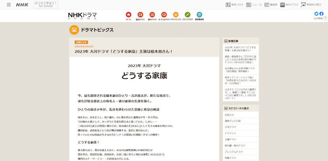Screen dimensions: 328x161
Task: Click the large orange ドラマトピックス heading icon
Action: [x=74, y=30]
